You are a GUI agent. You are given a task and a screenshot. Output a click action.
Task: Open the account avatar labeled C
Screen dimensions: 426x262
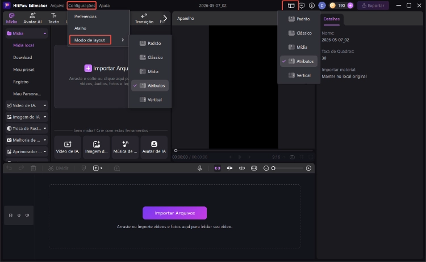pos(322,6)
